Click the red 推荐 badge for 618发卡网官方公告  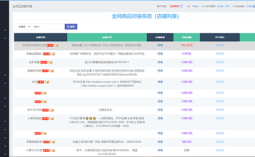coord(50,45)
